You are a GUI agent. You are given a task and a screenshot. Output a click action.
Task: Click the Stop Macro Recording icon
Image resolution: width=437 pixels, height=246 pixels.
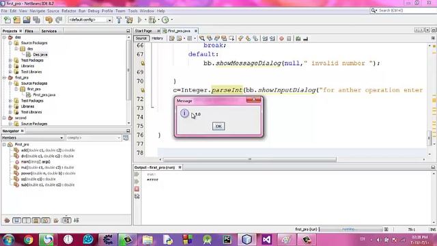[x=289, y=38]
